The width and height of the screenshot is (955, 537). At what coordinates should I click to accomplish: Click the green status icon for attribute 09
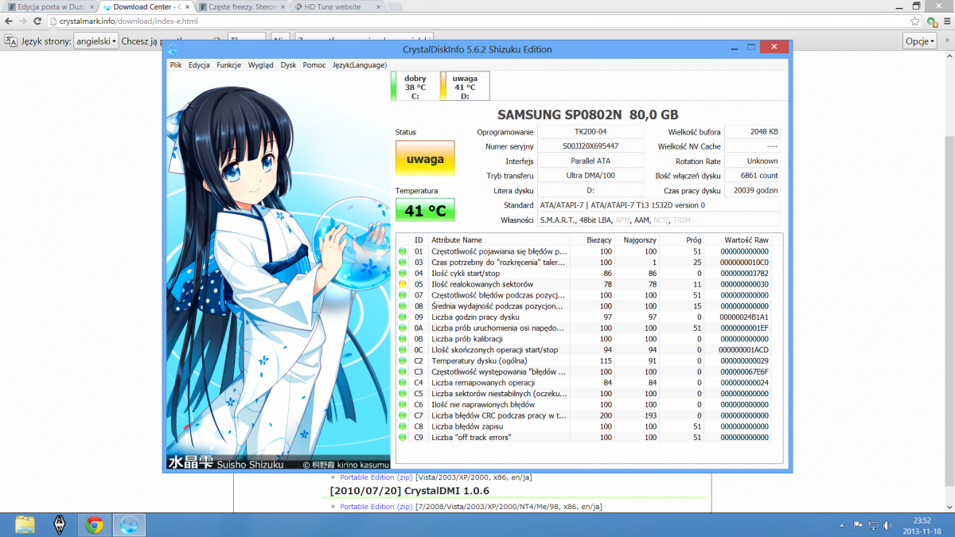point(403,317)
